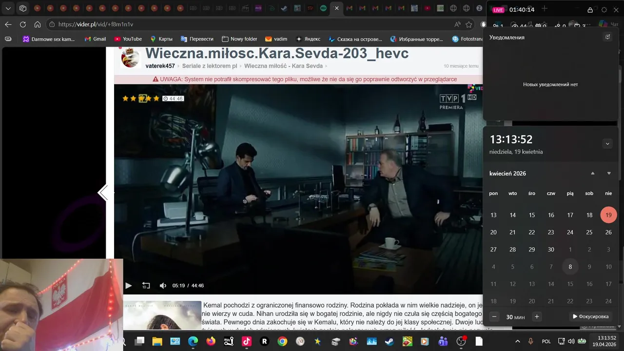
Task: Show hidden system tray icons
Action: pos(518,341)
